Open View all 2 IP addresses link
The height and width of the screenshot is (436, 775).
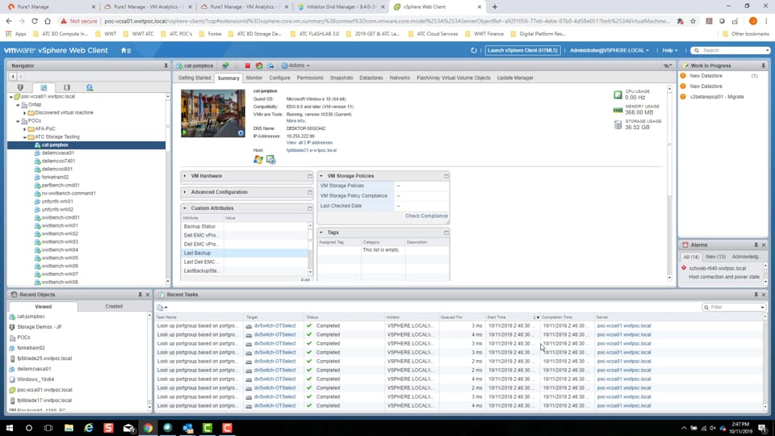[x=309, y=143]
